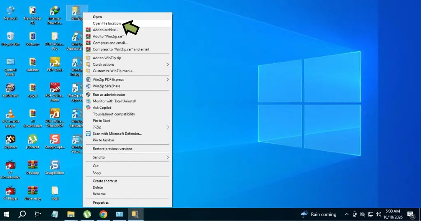421x221 pixels.
Task: Select the Control Panel desktop icon
Action: pos(10,67)
